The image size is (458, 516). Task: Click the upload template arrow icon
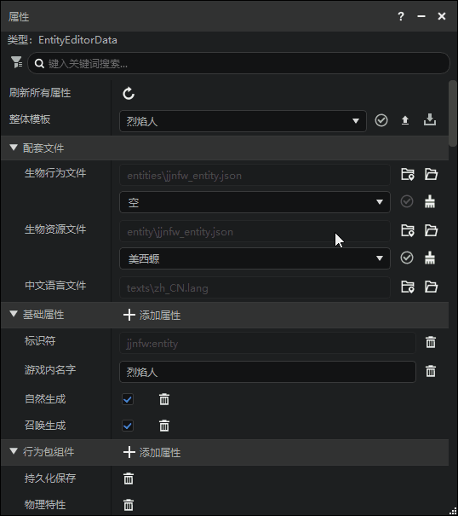pyautogui.click(x=405, y=120)
